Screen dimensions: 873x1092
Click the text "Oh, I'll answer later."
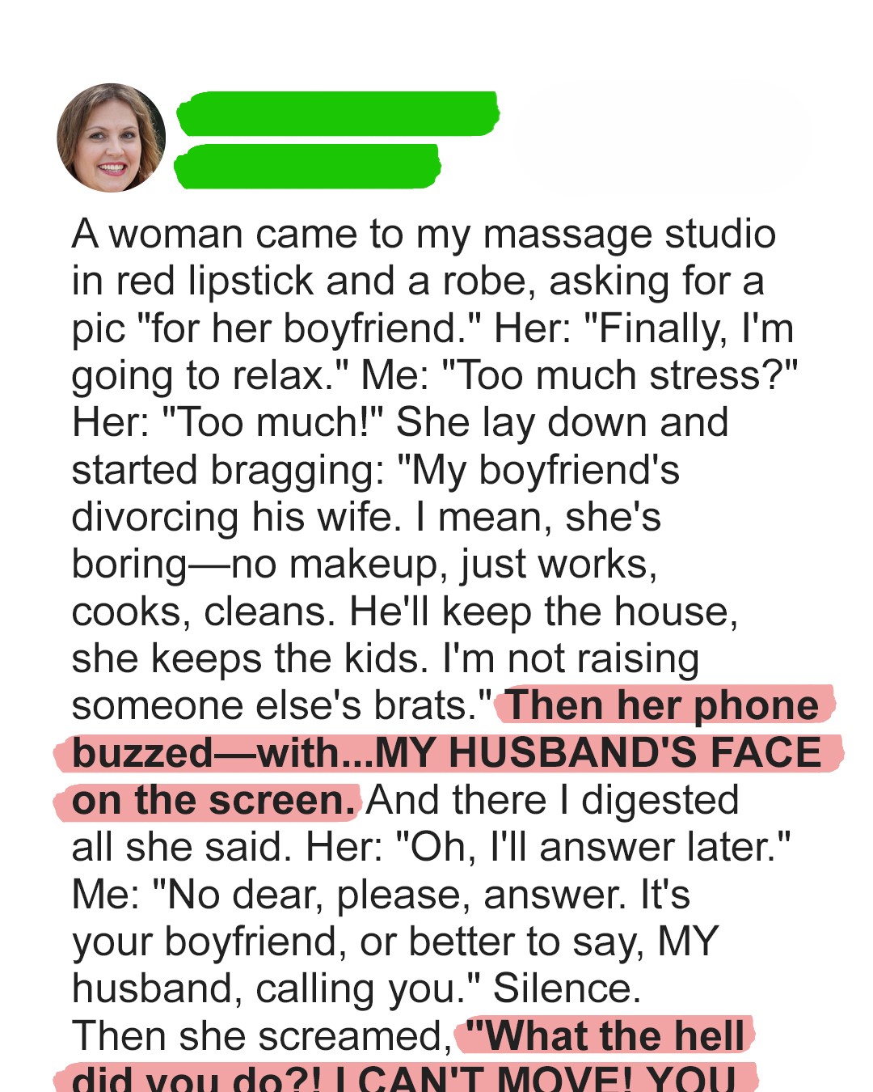pos(592,848)
